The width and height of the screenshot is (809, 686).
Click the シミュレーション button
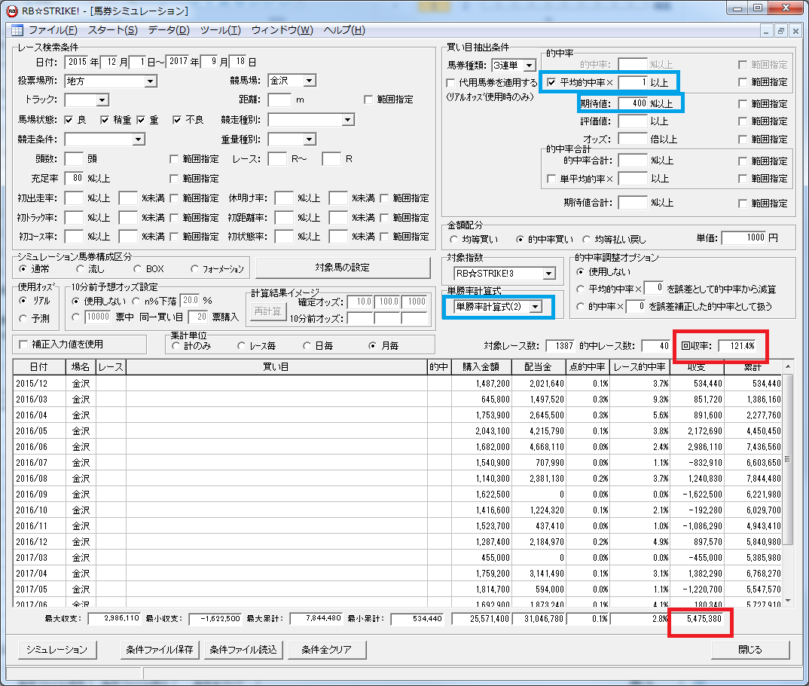56,650
